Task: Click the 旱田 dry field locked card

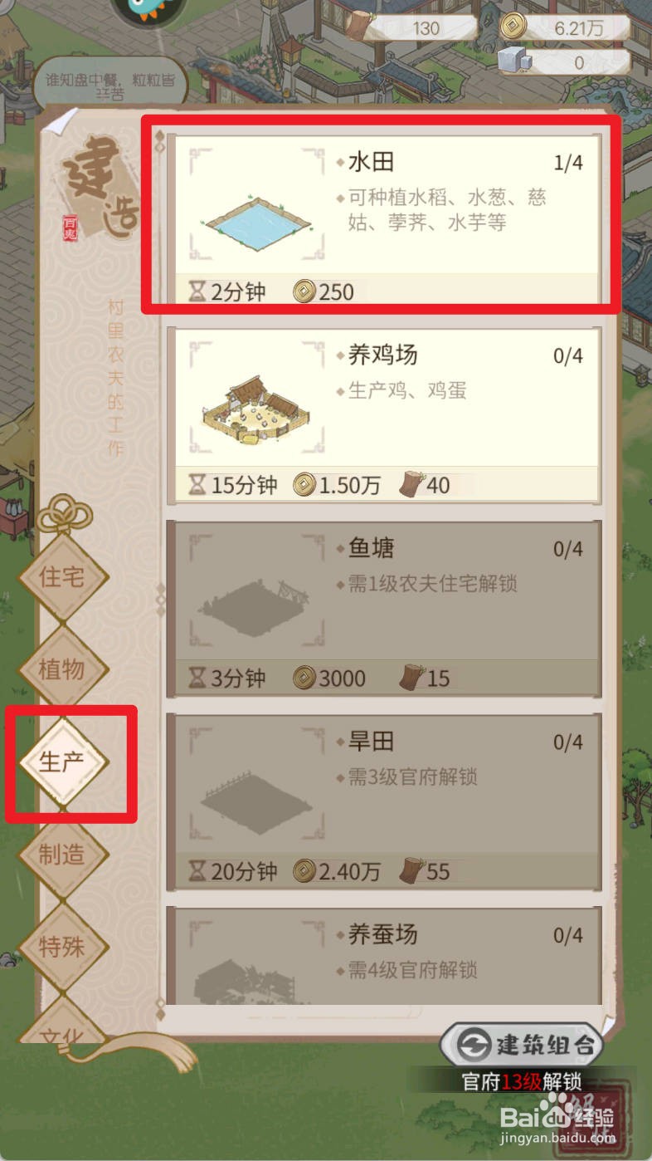Action: 385,801
